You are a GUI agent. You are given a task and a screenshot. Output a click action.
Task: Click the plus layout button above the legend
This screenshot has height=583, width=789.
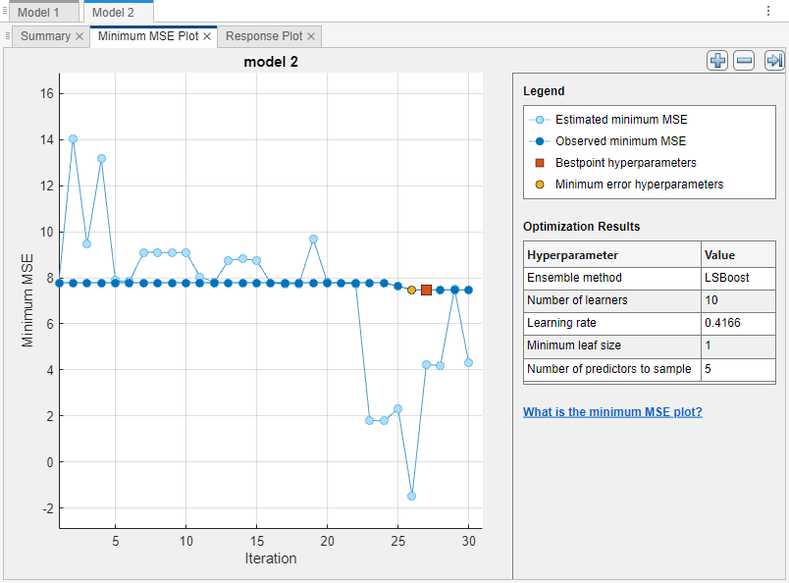[717, 61]
